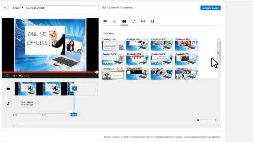The image size is (253, 142).
Task: Open the text tab letter 'a' icon
Action: (x=153, y=21)
